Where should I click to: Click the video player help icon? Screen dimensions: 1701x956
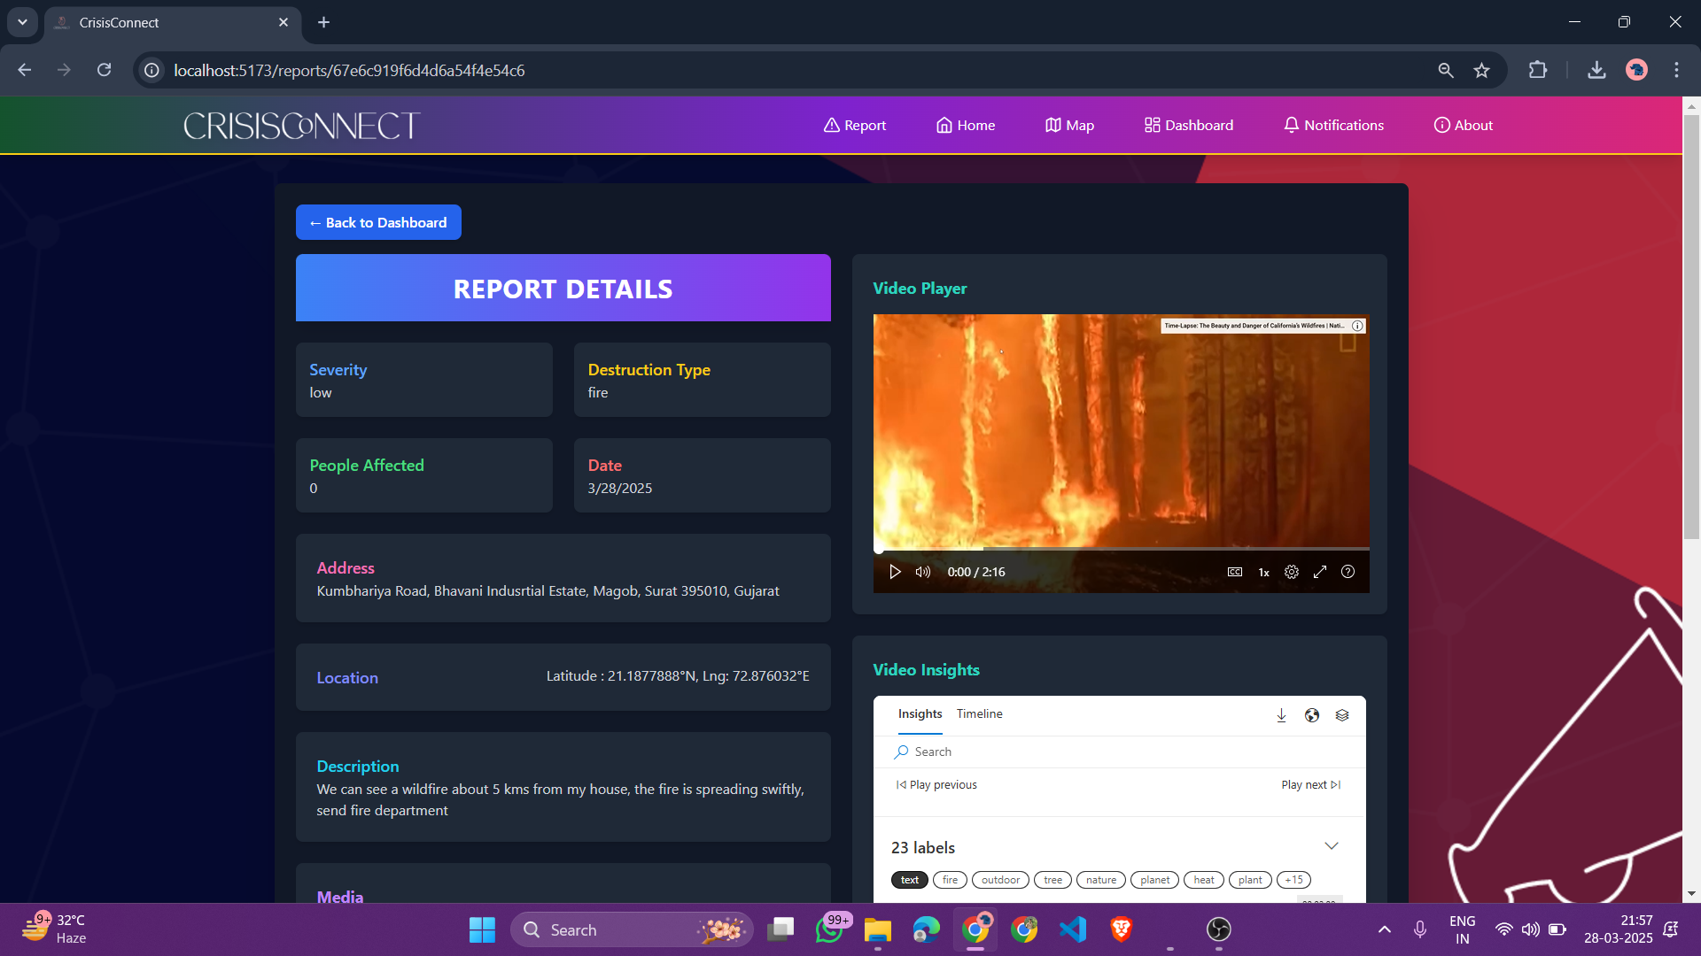point(1348,572)
